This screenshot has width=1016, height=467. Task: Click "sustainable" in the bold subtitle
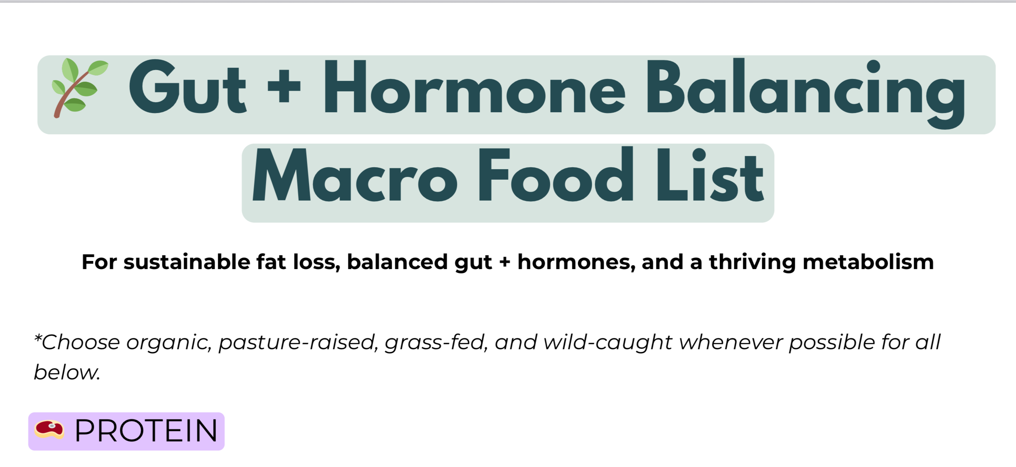187,262
